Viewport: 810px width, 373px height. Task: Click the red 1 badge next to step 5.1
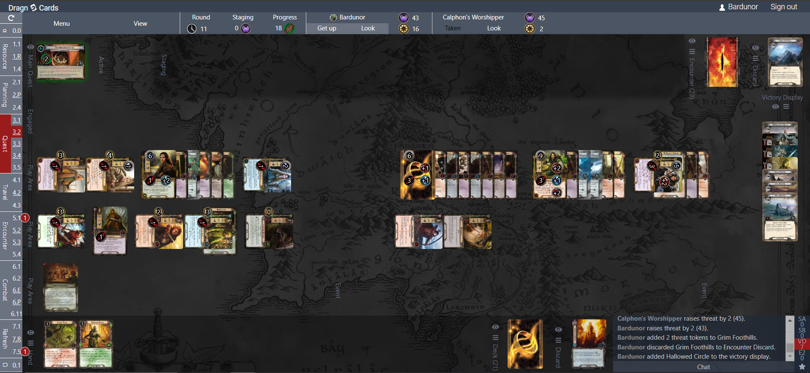(25, 218)
